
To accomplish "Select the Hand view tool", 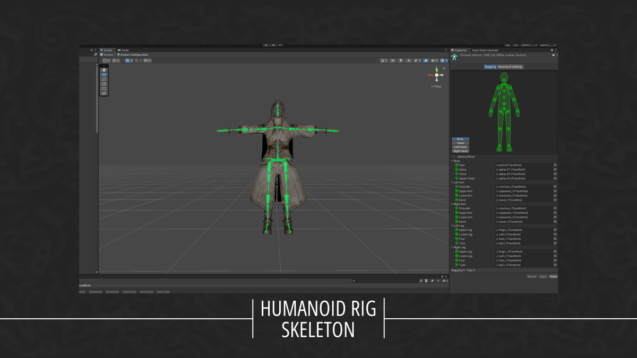I will [104, 70].
